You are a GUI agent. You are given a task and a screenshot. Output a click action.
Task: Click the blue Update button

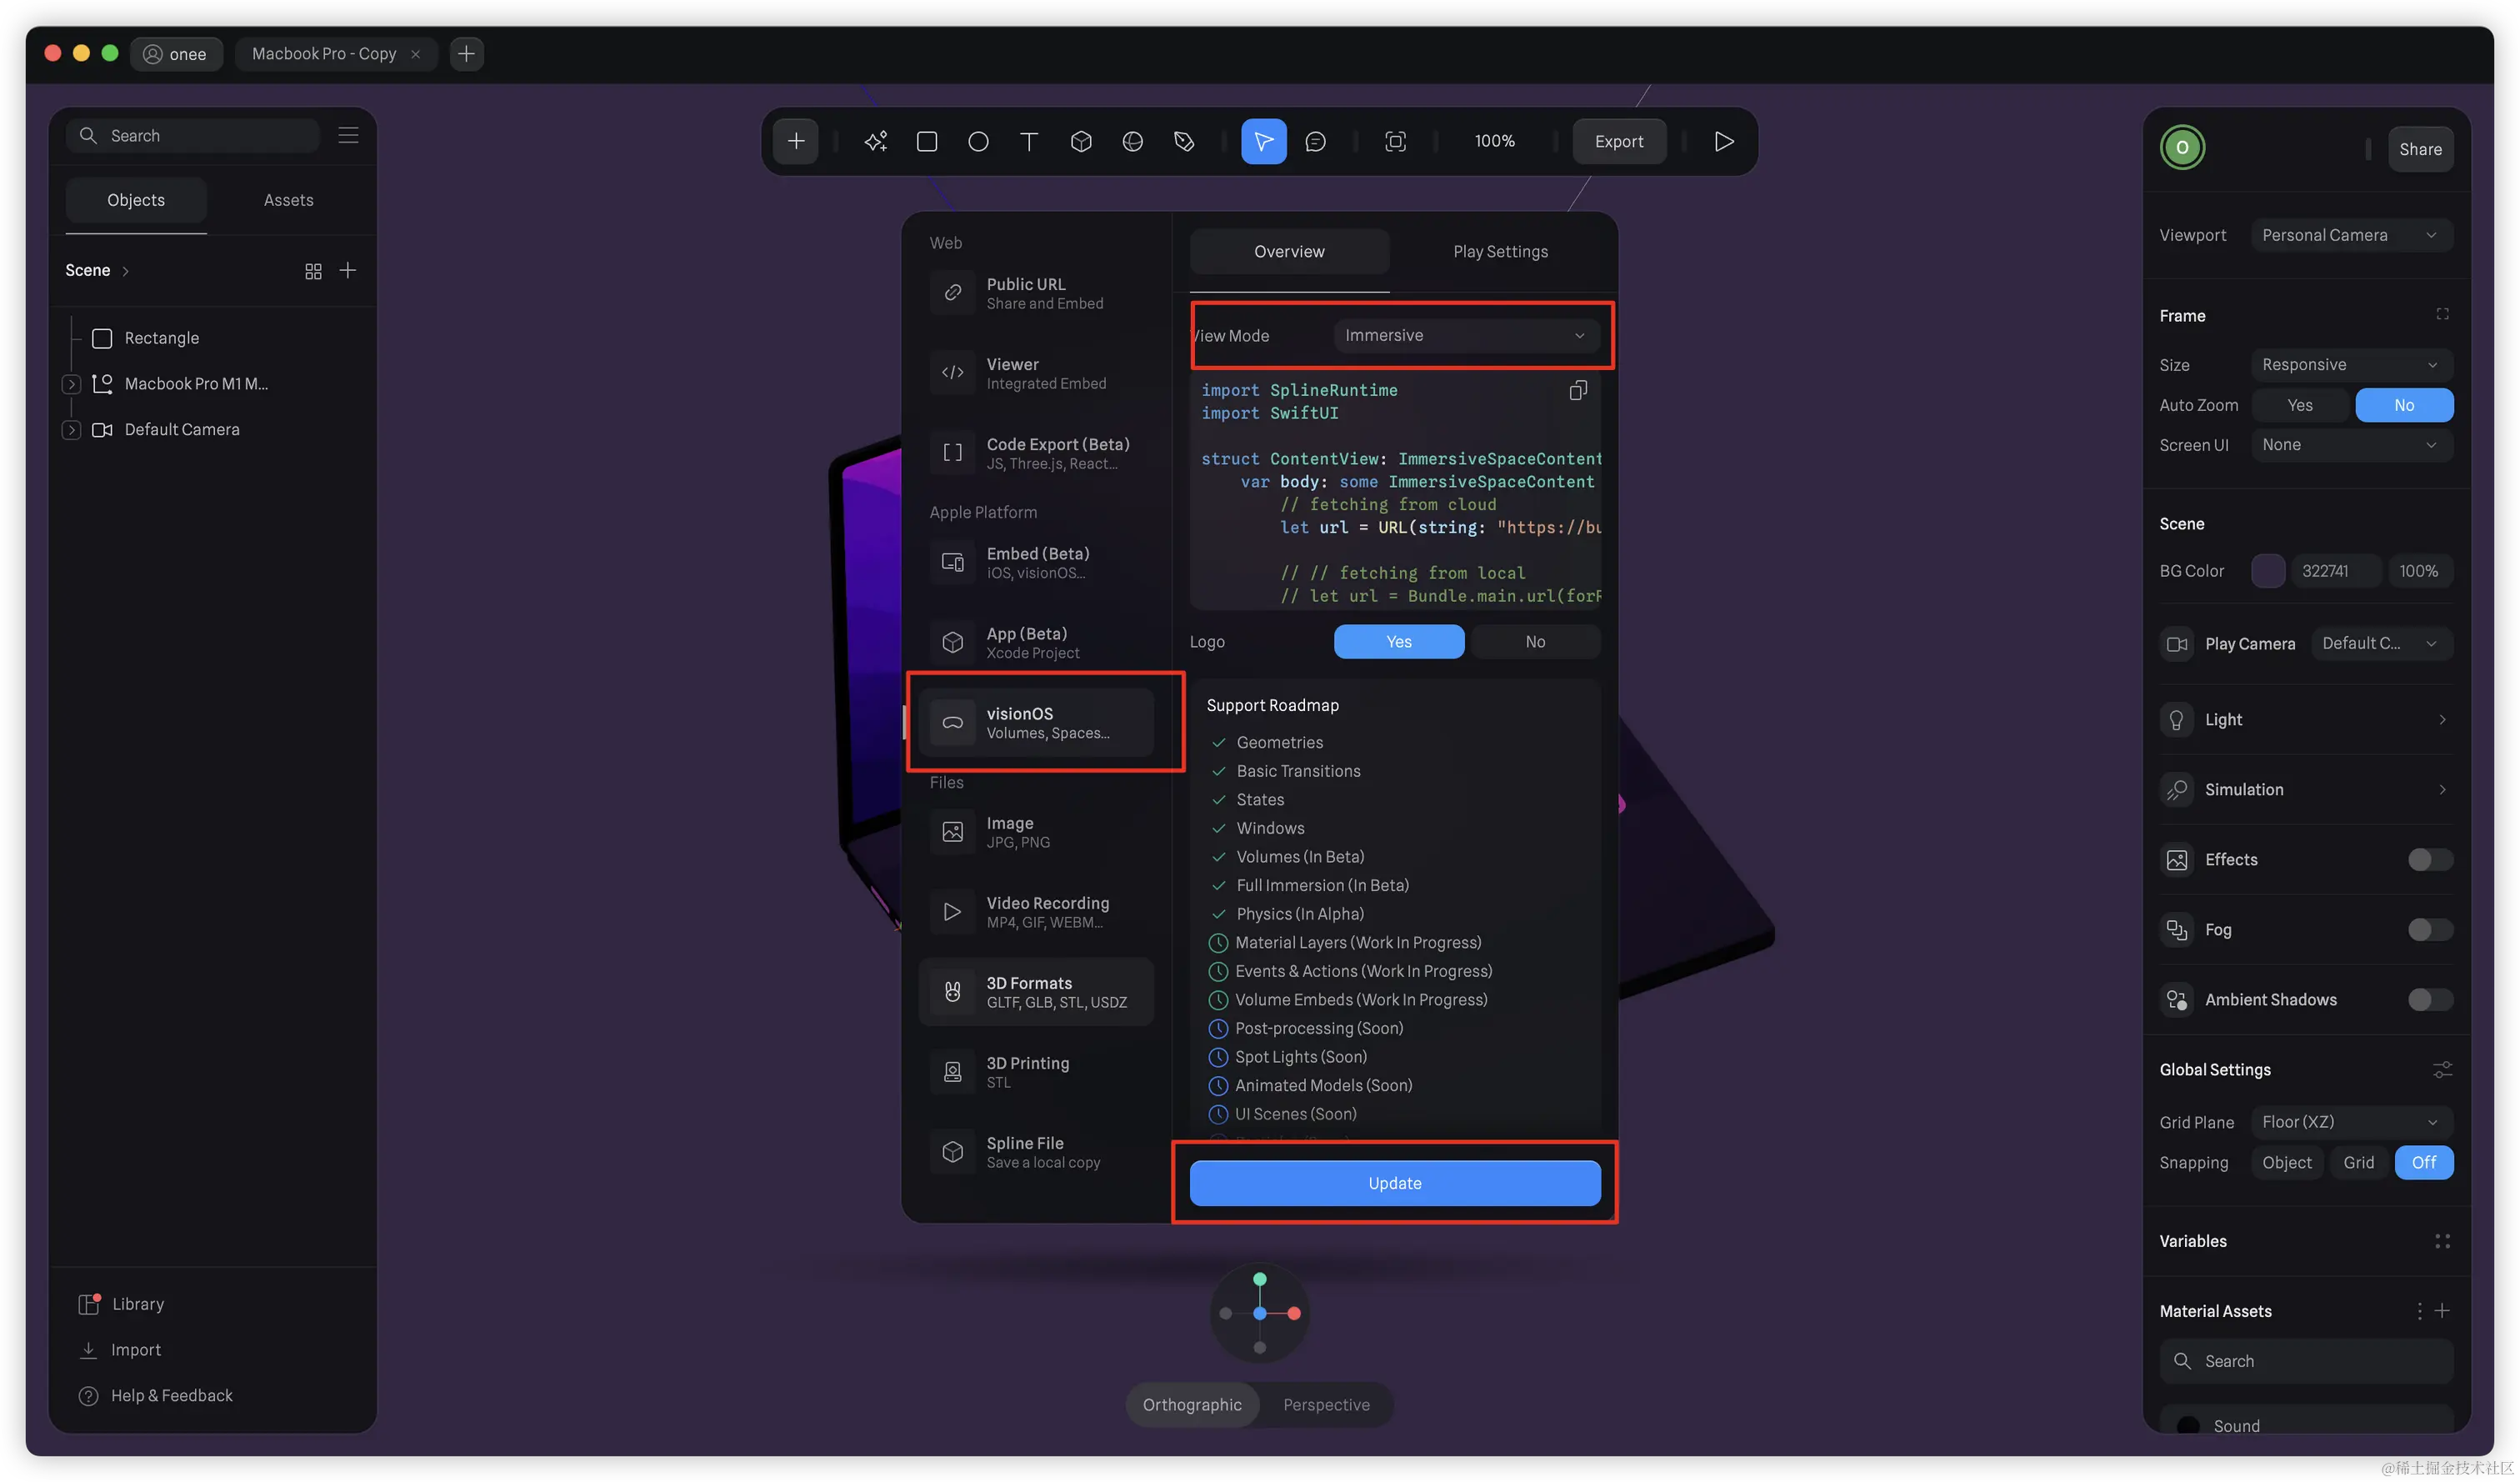[1394, 1183]
